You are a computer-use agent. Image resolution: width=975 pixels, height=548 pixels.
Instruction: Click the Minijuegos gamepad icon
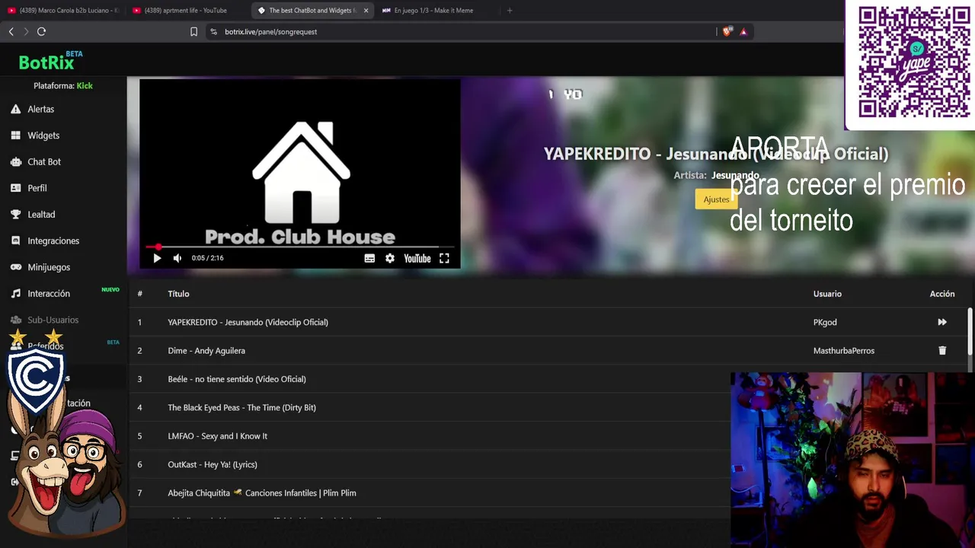(15, 267)
